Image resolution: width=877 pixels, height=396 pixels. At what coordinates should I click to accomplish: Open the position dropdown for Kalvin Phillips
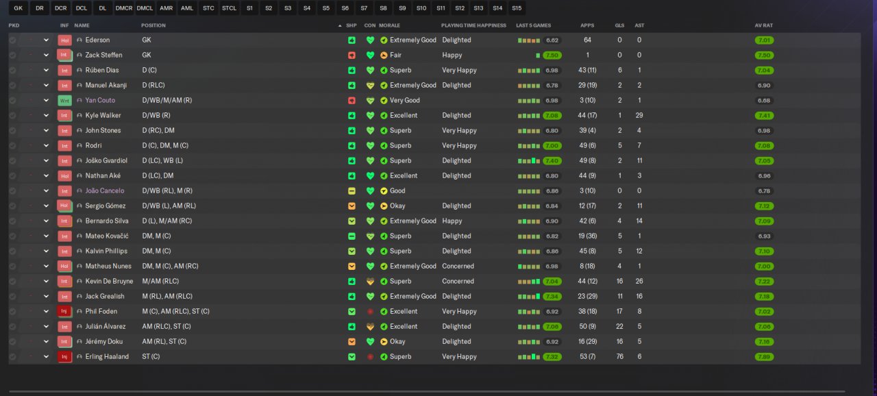pyautogui.click(x=46, y=251)
